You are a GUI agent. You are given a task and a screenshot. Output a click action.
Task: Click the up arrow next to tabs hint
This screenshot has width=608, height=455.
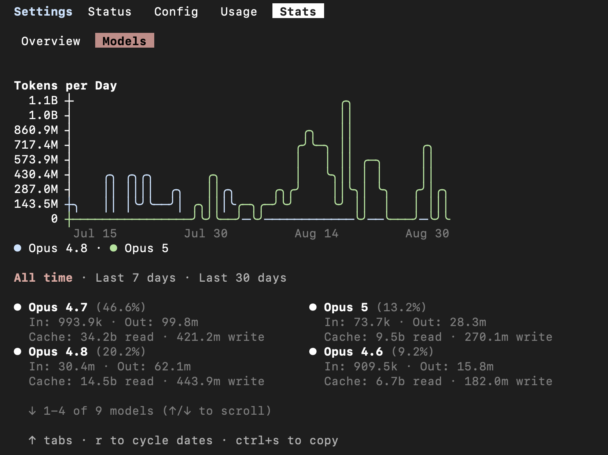32,440
